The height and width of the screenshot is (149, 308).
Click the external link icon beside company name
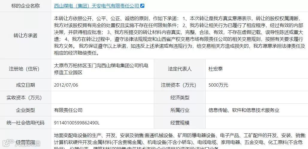[142, 6]
